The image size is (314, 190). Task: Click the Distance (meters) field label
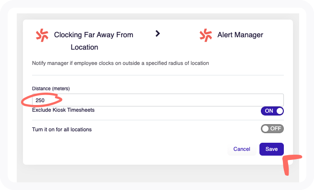tap(51, 88)
